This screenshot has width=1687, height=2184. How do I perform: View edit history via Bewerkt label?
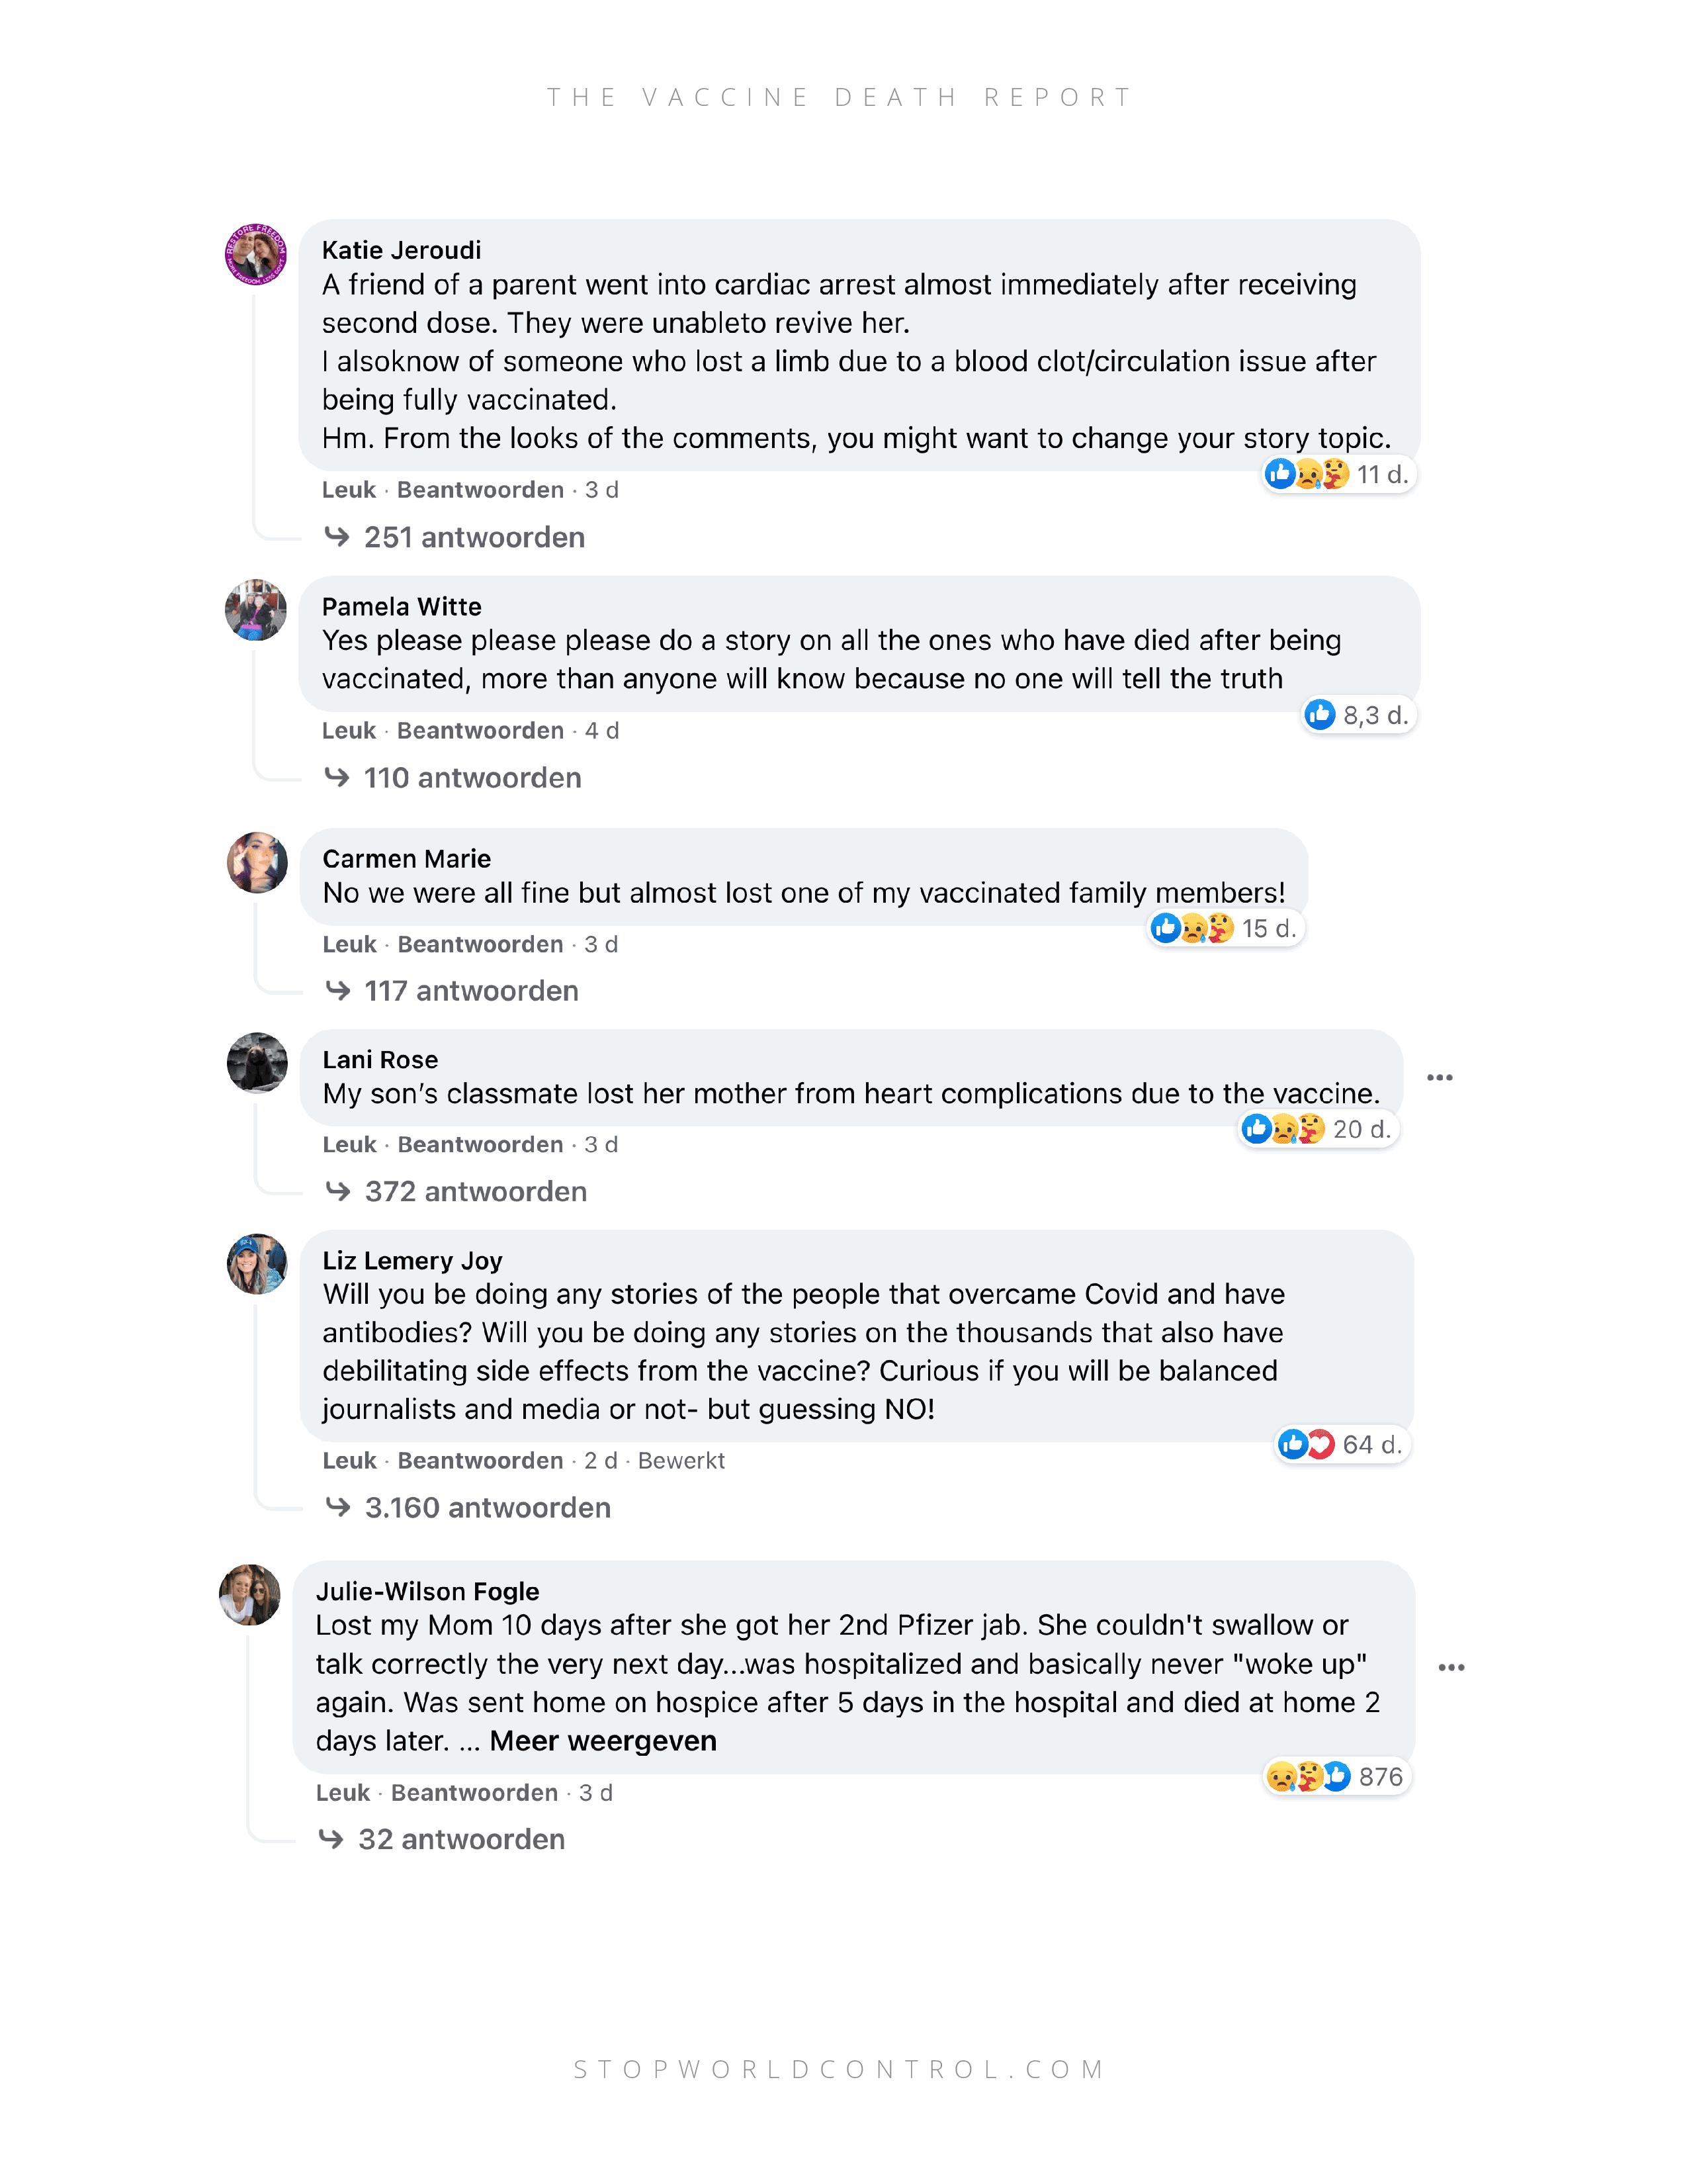click(681, 1460)
